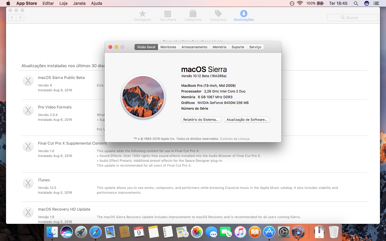Switch to the Armazenamento tab
This screenshot has width=386, height=241.
[x=195, y=47]
